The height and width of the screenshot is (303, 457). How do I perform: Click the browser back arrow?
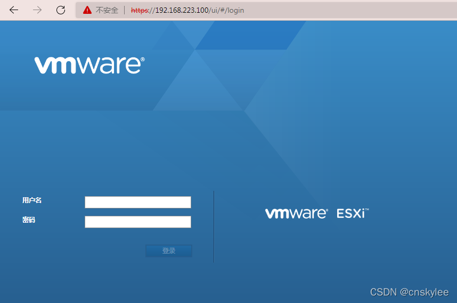tap(14, 10)
